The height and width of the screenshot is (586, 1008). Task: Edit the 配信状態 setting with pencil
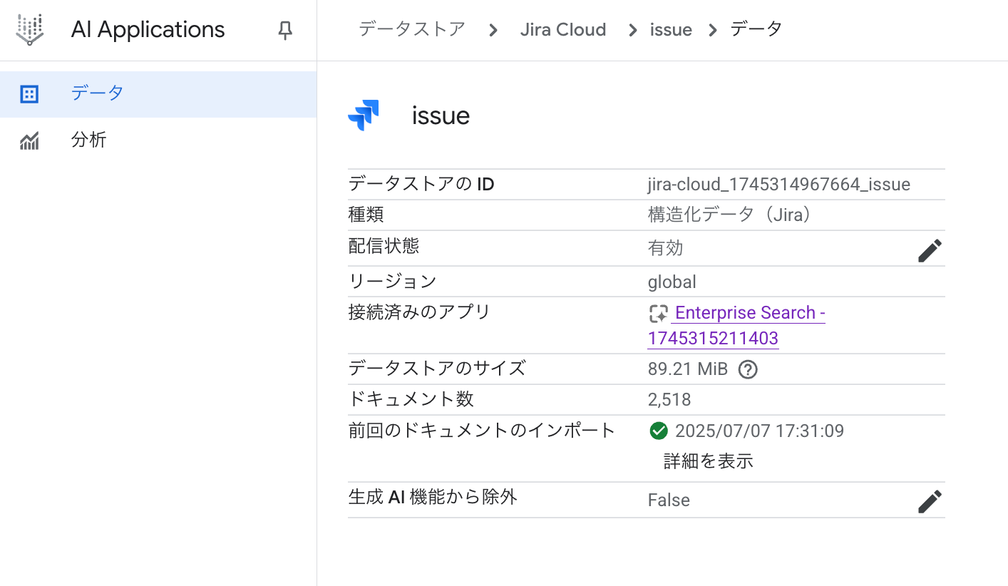pyautogui.click(x=930, y=250)
